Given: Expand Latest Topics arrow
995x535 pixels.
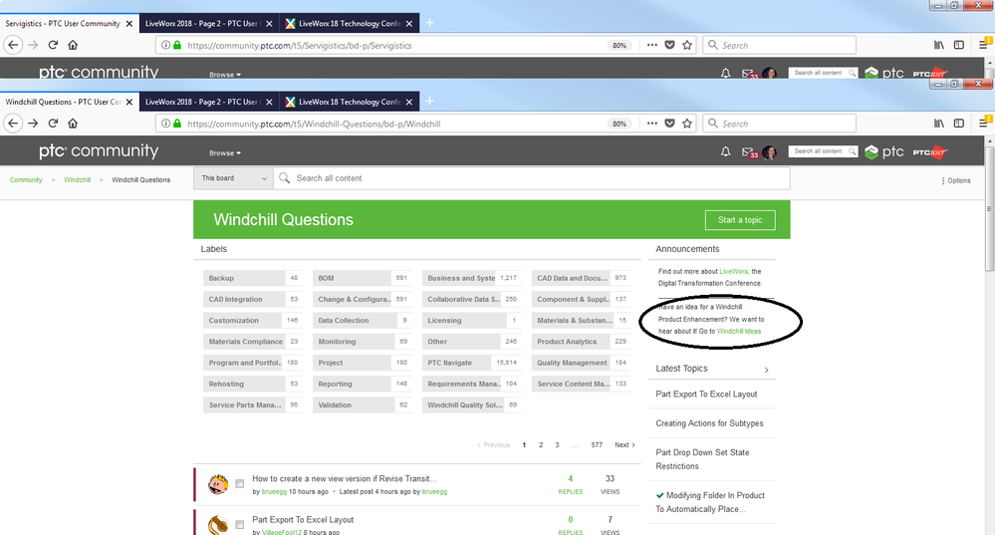Looking at the screenshot, I should 767,370.
